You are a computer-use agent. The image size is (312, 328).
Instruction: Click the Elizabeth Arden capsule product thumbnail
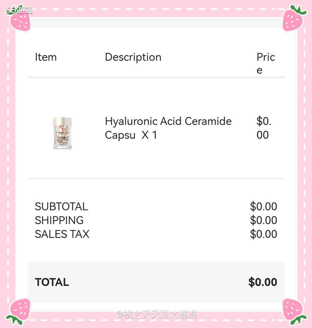point(62,133)
